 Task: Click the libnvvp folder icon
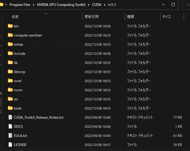click(10, 72)
